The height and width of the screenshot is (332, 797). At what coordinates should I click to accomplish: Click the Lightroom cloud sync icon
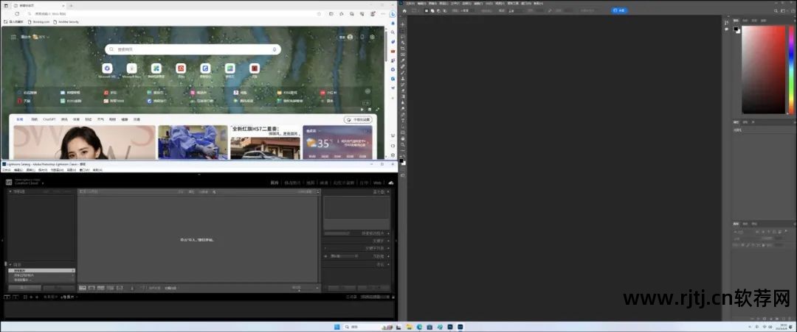[x=390, y=182]
